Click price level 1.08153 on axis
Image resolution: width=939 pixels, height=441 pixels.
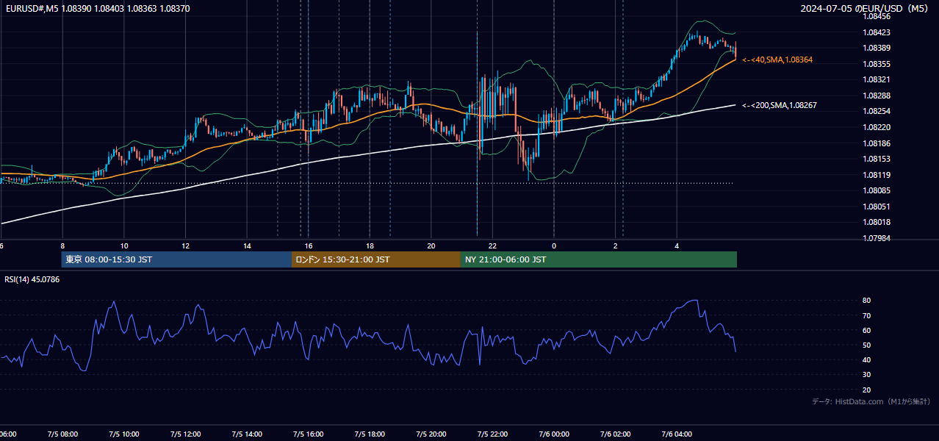click(876, 159)
